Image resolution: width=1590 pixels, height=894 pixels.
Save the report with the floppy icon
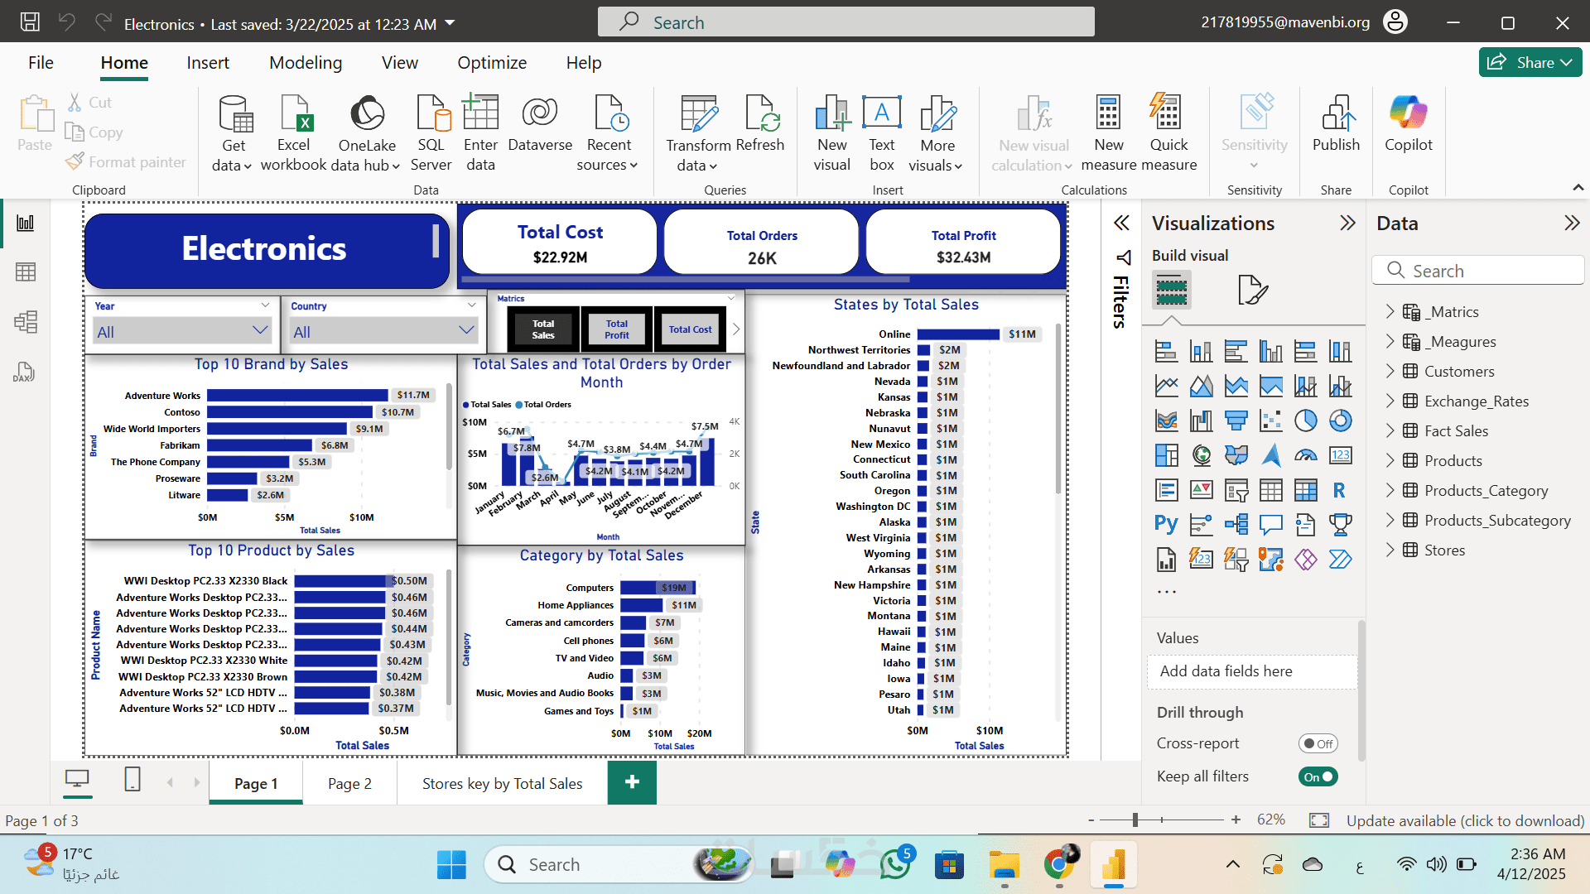coord(30,22)
